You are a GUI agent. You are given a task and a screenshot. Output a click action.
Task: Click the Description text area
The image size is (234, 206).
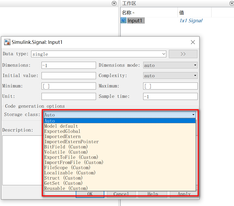click(x=22, y=160)
